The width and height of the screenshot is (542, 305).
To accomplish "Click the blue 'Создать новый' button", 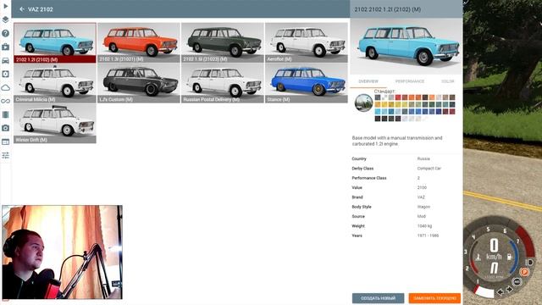I will [378, 298].
